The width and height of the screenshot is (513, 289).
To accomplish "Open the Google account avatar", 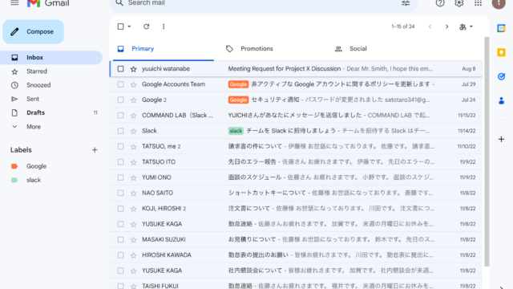I will (x=499, y=3).
